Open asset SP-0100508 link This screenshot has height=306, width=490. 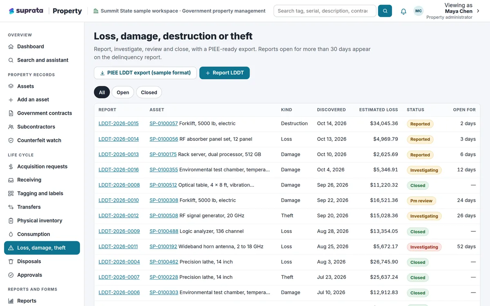tap(164, 216)
